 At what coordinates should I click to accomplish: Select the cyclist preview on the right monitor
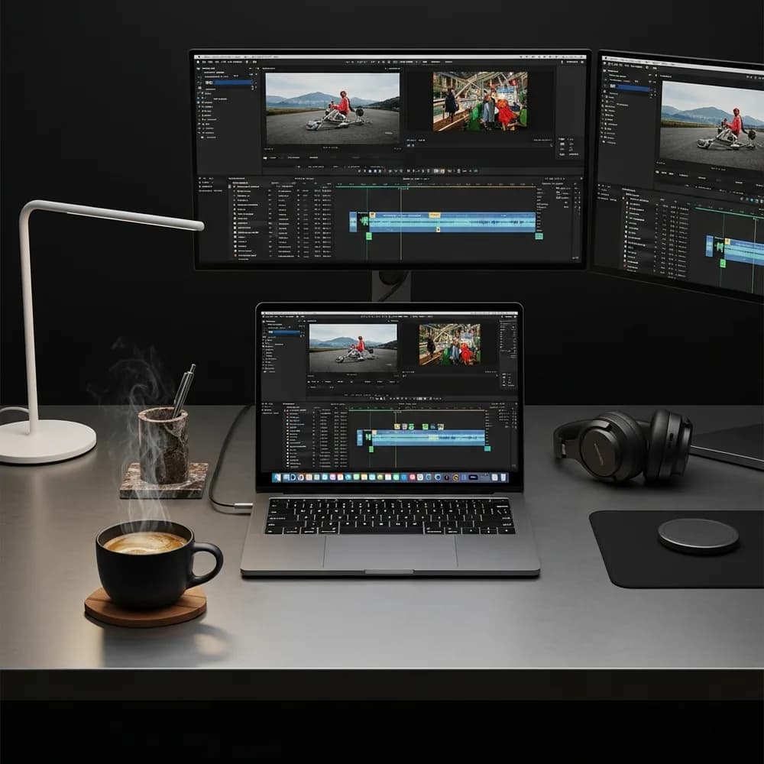pyautogui.click(x=712, y=126)
